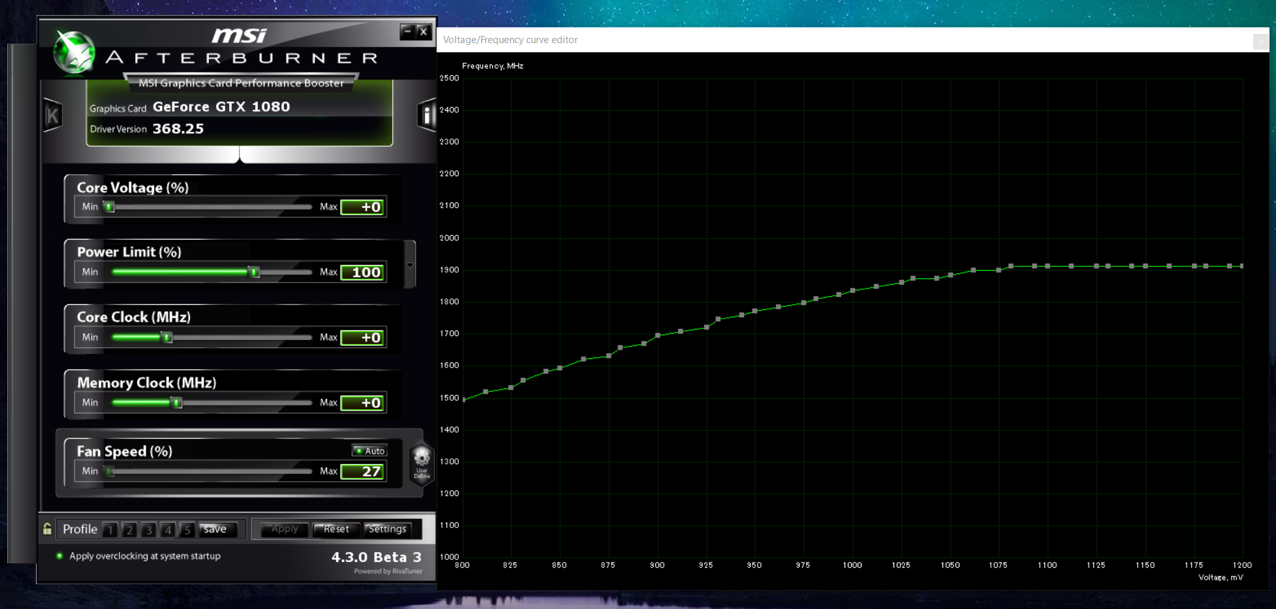Toggle the profile lock icon
This screenshot has width=1276, height=609.
point(47,529)
